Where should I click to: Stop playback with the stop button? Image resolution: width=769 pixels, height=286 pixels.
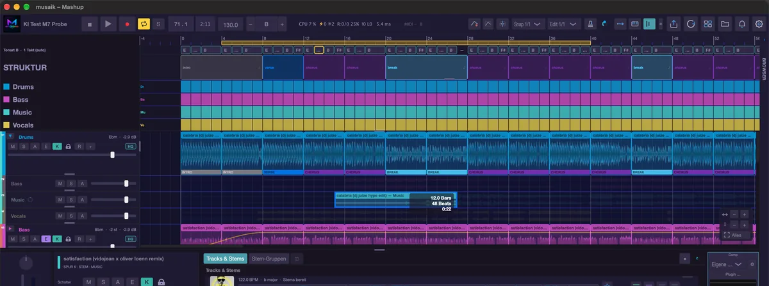90,24
